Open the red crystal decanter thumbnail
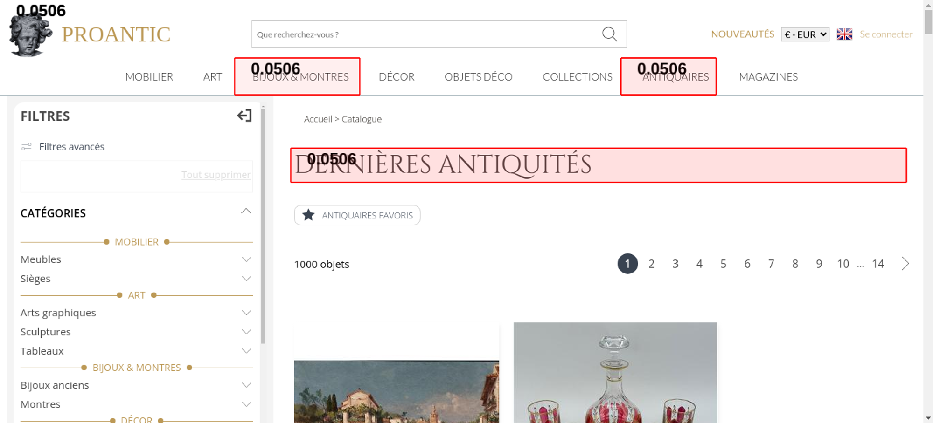Viewport: 933px width, 423px height. 615,373
